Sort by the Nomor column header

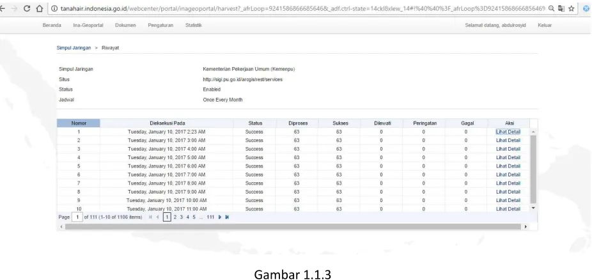point(79,123)
